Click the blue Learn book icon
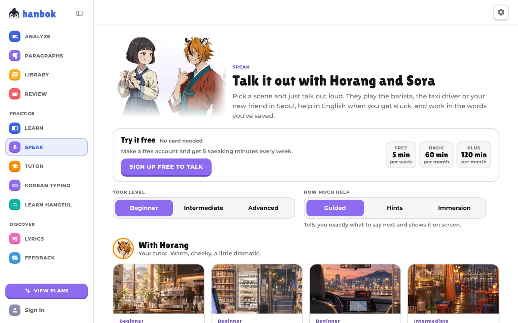 (x=15, y=128)
